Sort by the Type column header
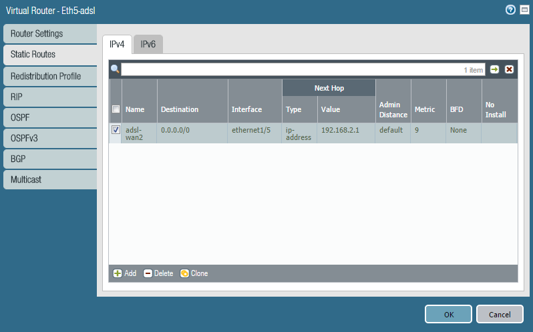The width and height of the screenshot is (533, 332). [x=300, y=109]
